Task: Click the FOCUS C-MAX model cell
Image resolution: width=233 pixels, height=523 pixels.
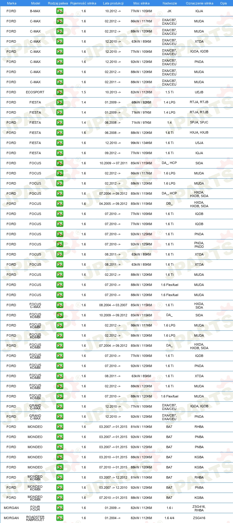Action: (x=35, y=305)
